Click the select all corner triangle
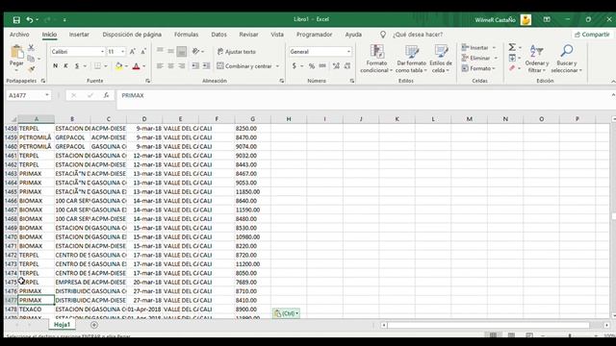The image size is (616, 346). (x=13, y=119)
